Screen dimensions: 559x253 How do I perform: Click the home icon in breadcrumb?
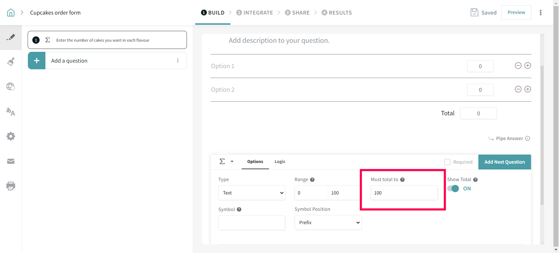click(11, 13)
